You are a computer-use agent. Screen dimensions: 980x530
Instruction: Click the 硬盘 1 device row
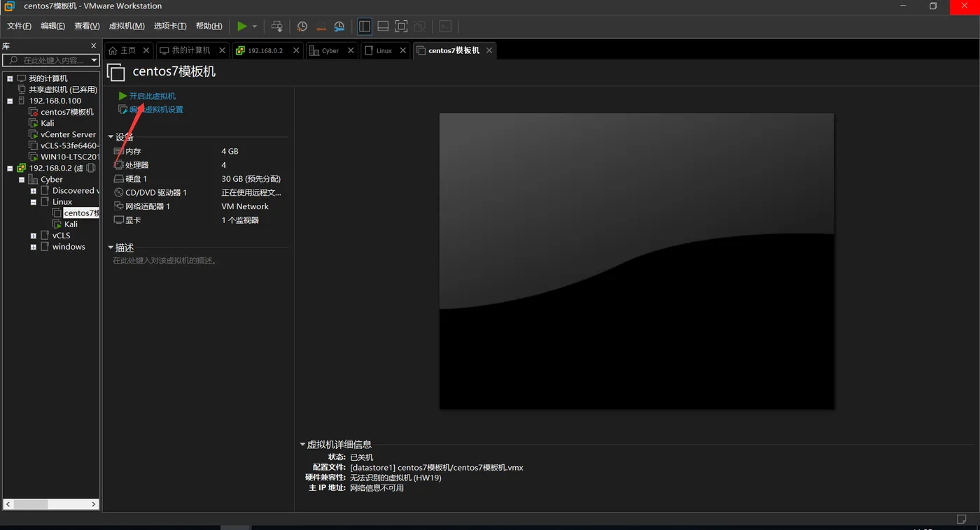tap(199, 179)
